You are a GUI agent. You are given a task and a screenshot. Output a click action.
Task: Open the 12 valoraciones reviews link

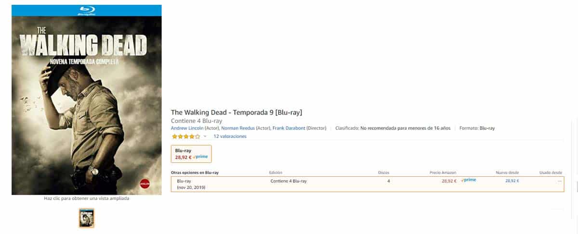coord(230,136)
